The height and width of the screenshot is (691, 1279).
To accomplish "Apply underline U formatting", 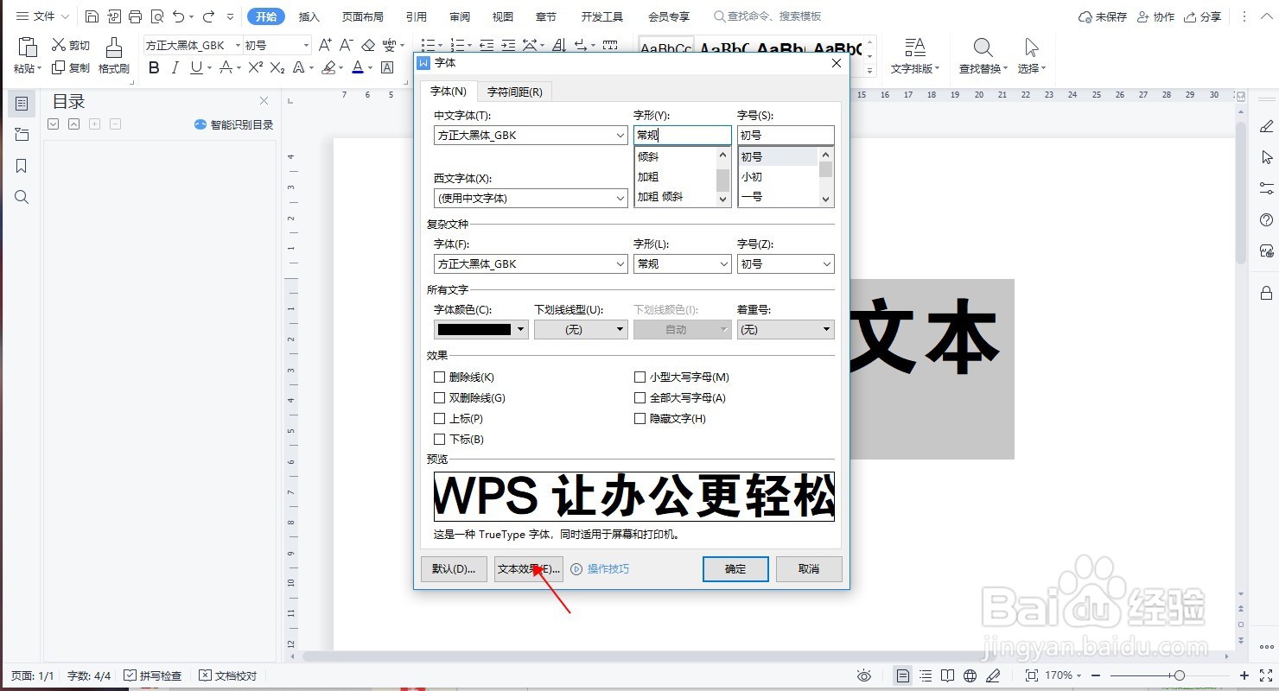I will pos(196,67).
